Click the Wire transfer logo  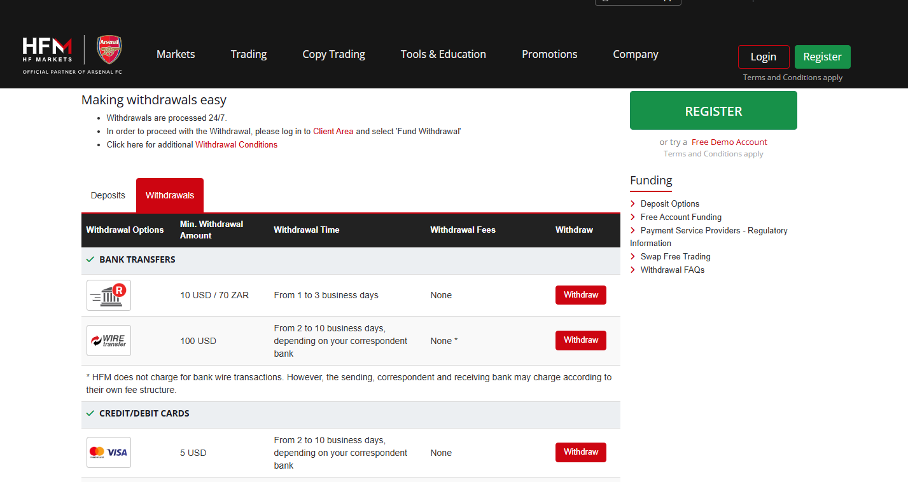tap(109, 341)
